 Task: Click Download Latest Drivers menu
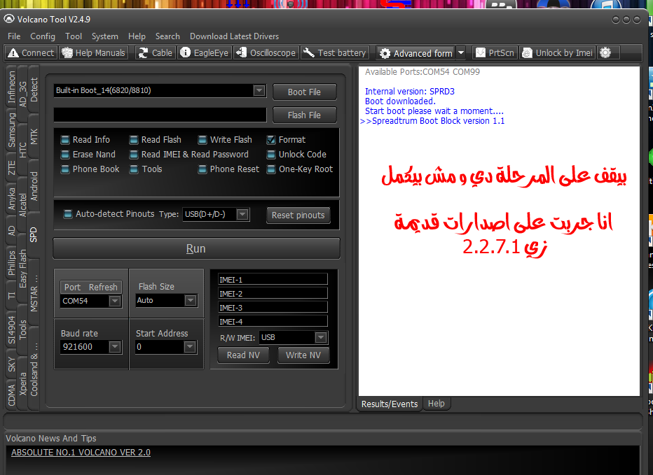point(235,36)
